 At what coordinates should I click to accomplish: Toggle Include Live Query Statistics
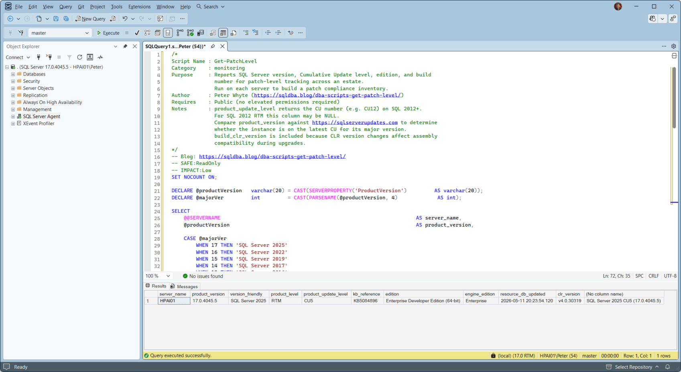point(190,33)
